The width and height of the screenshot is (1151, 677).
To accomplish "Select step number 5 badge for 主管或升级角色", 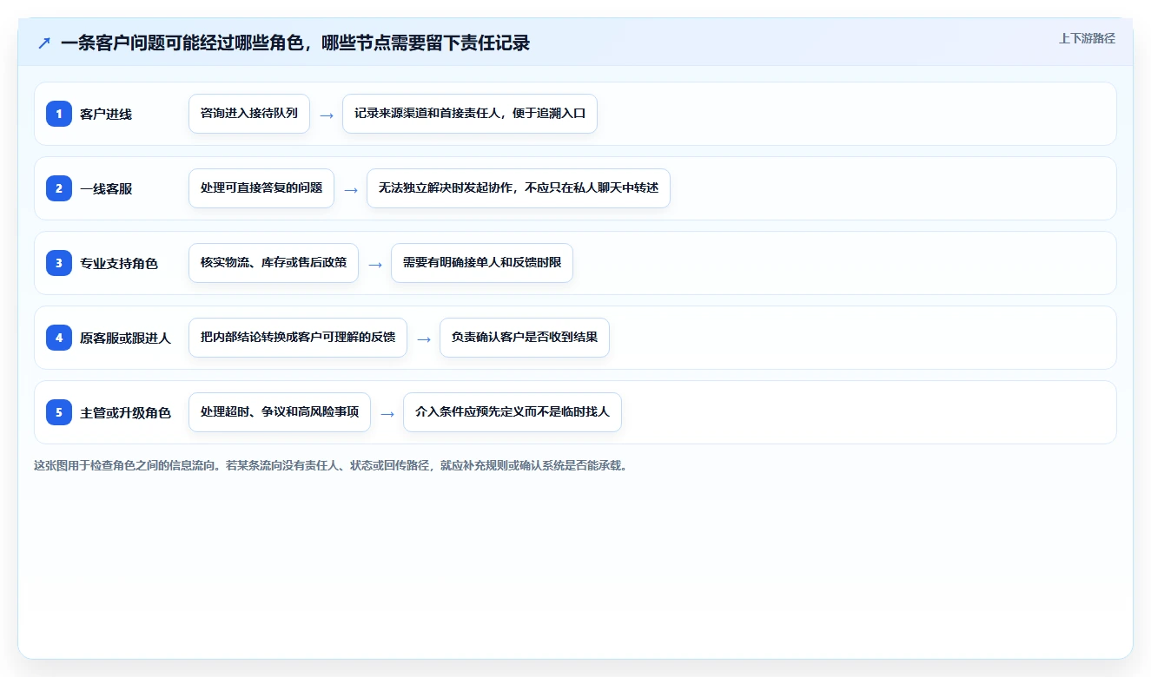I will pyautogui.click(x=59, y=412).
